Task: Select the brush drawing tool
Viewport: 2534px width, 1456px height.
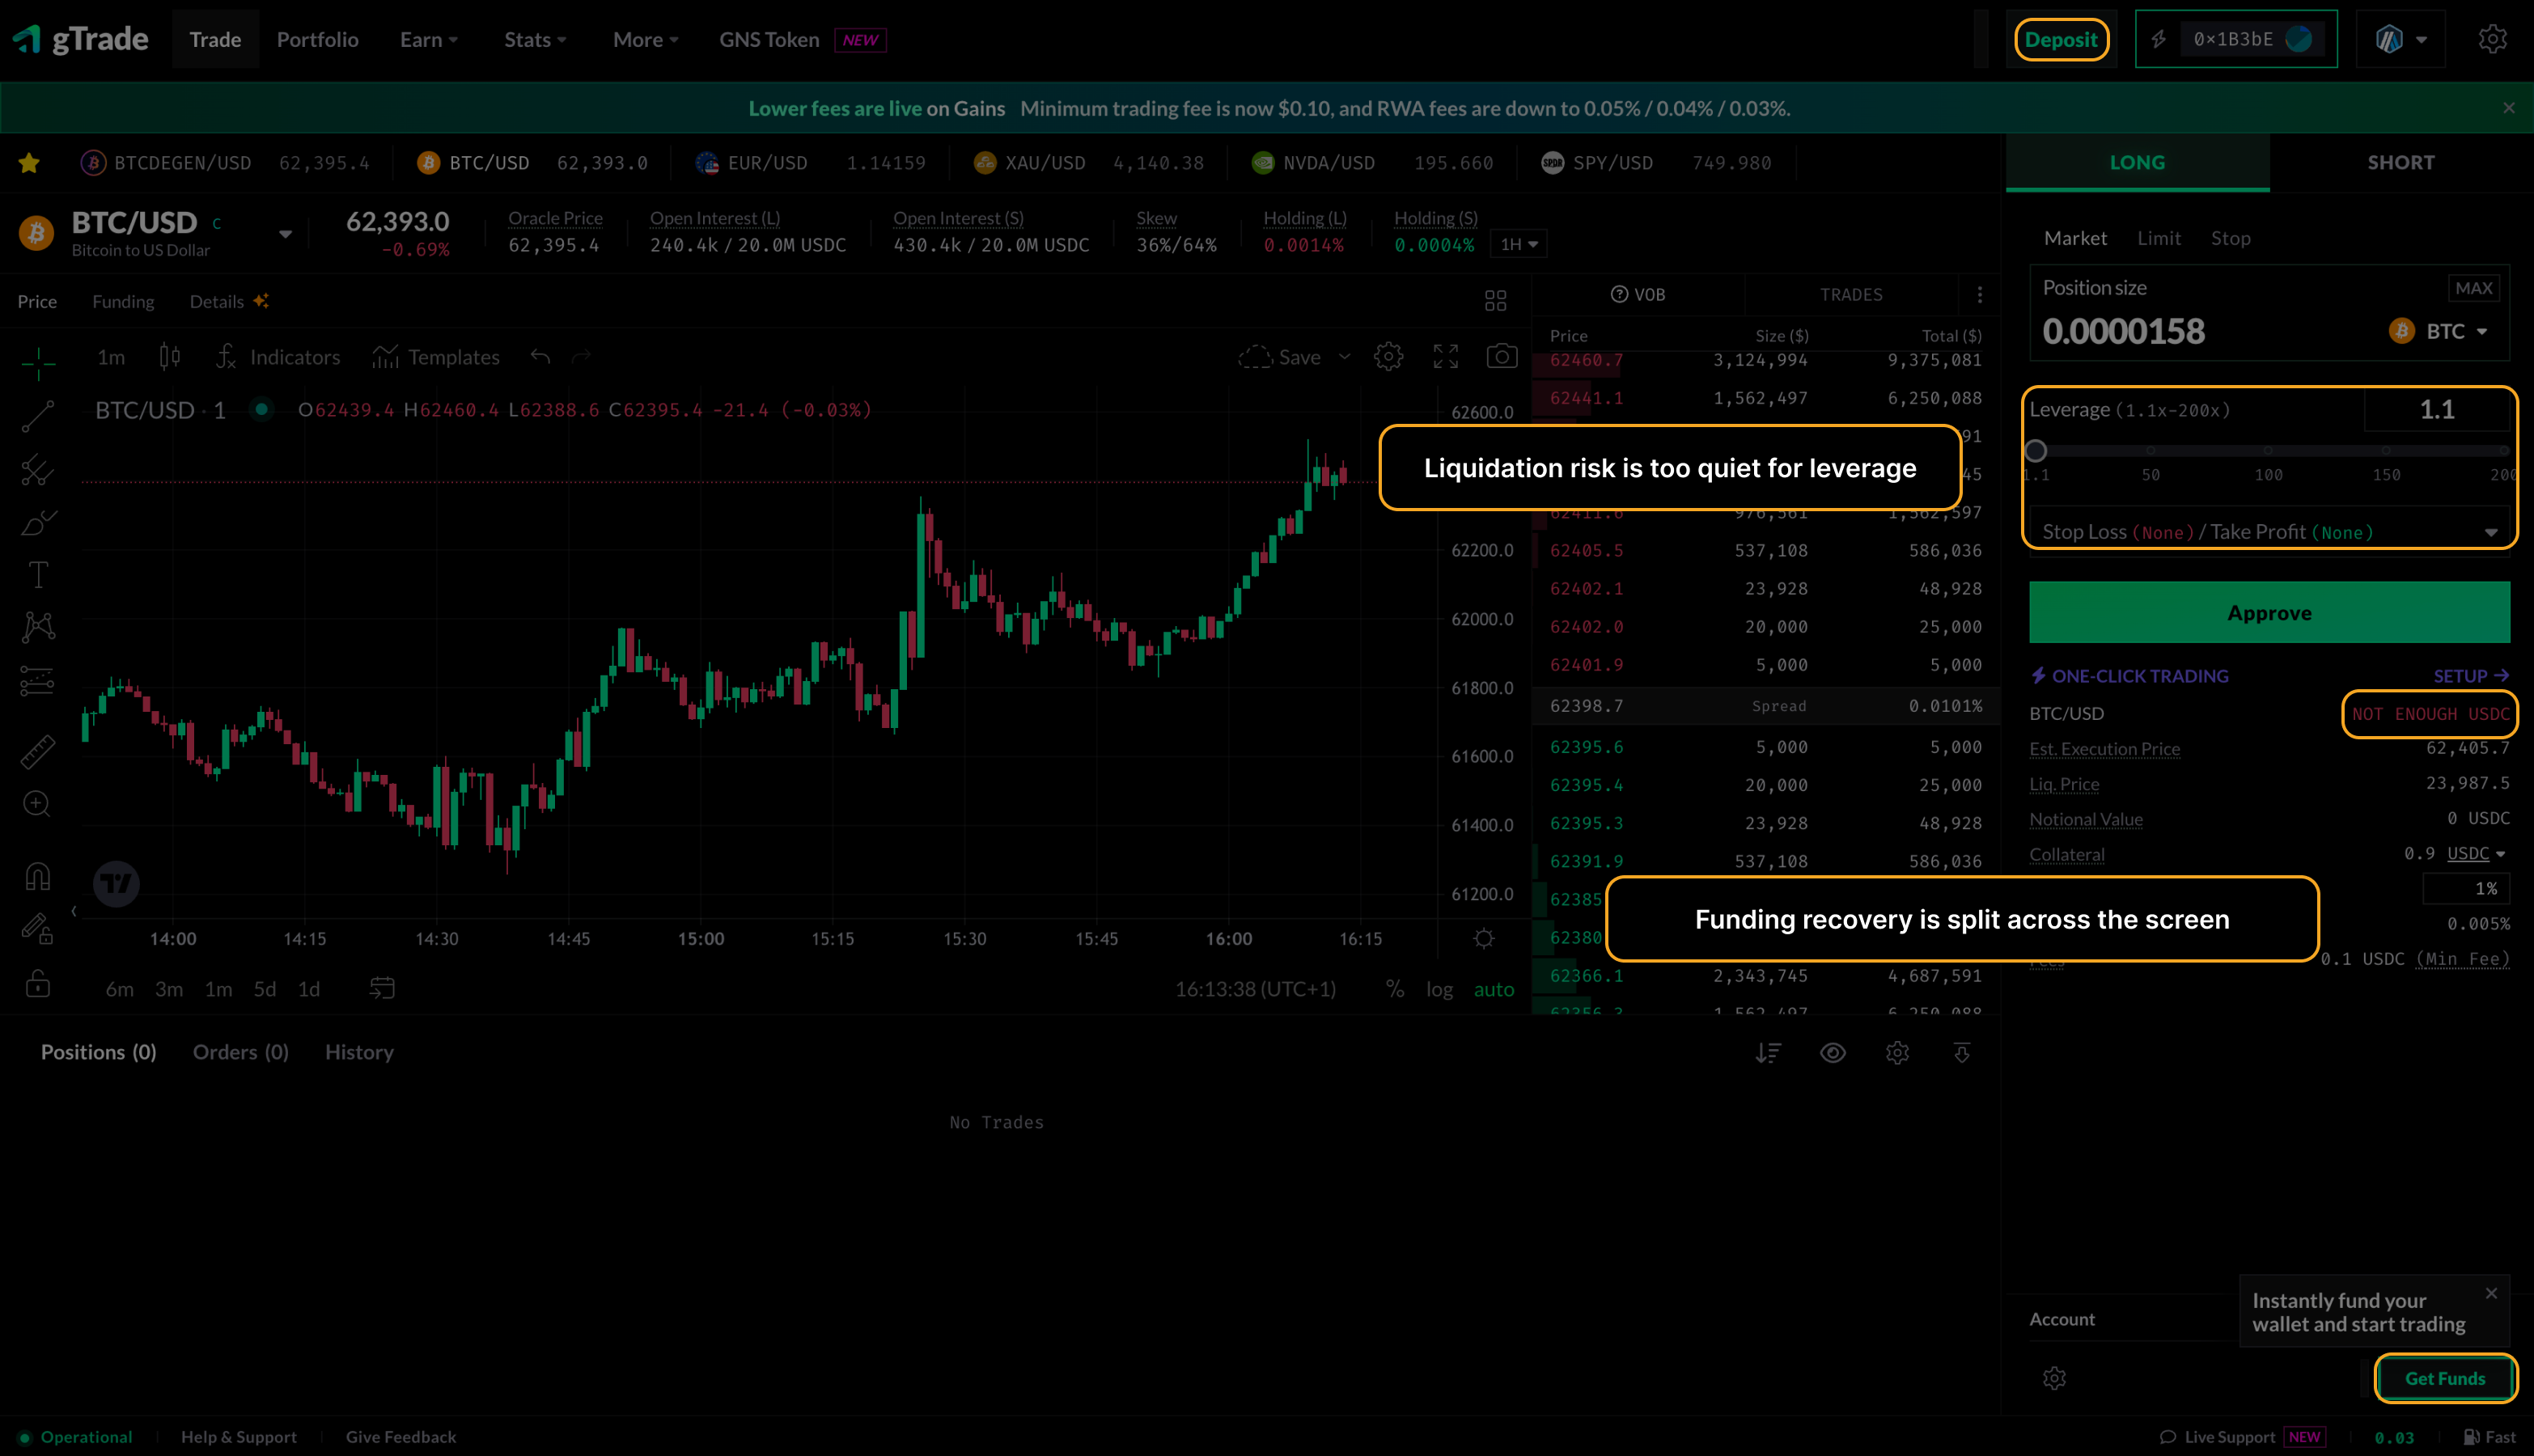Action: (38, 522)
